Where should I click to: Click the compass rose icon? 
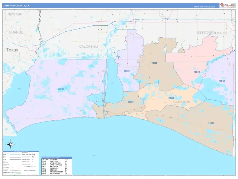[x=10, y=144]
